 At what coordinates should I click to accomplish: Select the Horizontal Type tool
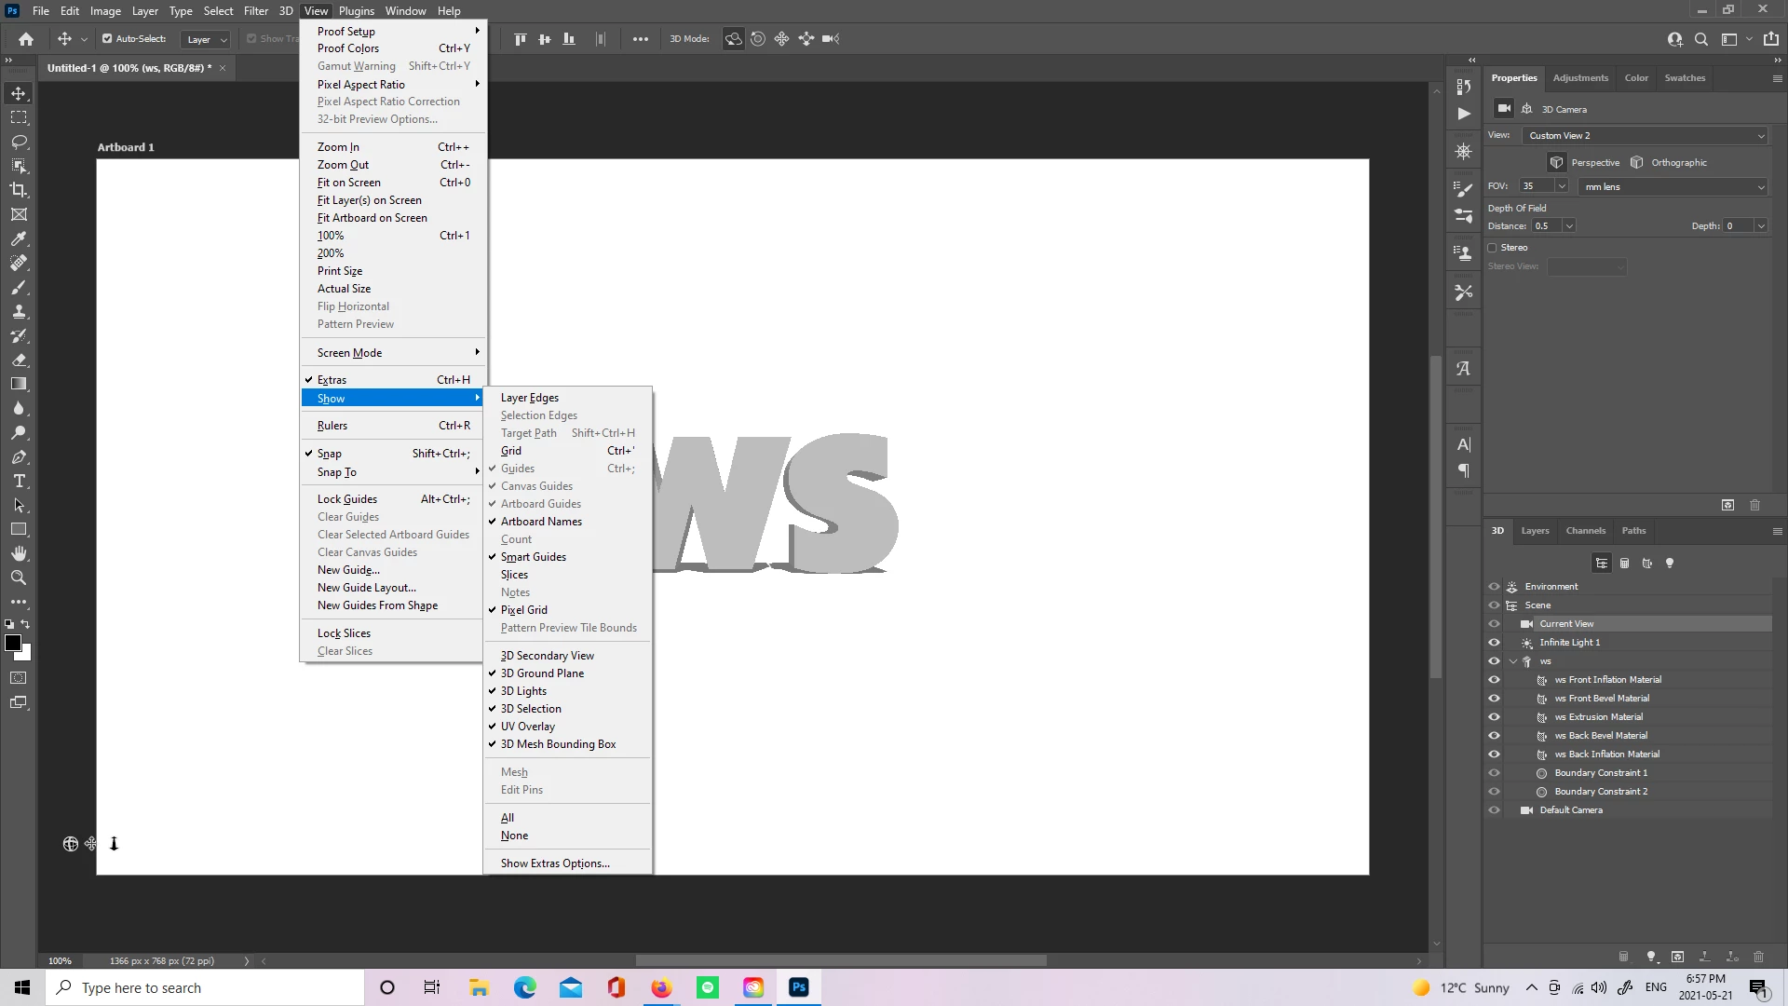[x=19, y=482]
